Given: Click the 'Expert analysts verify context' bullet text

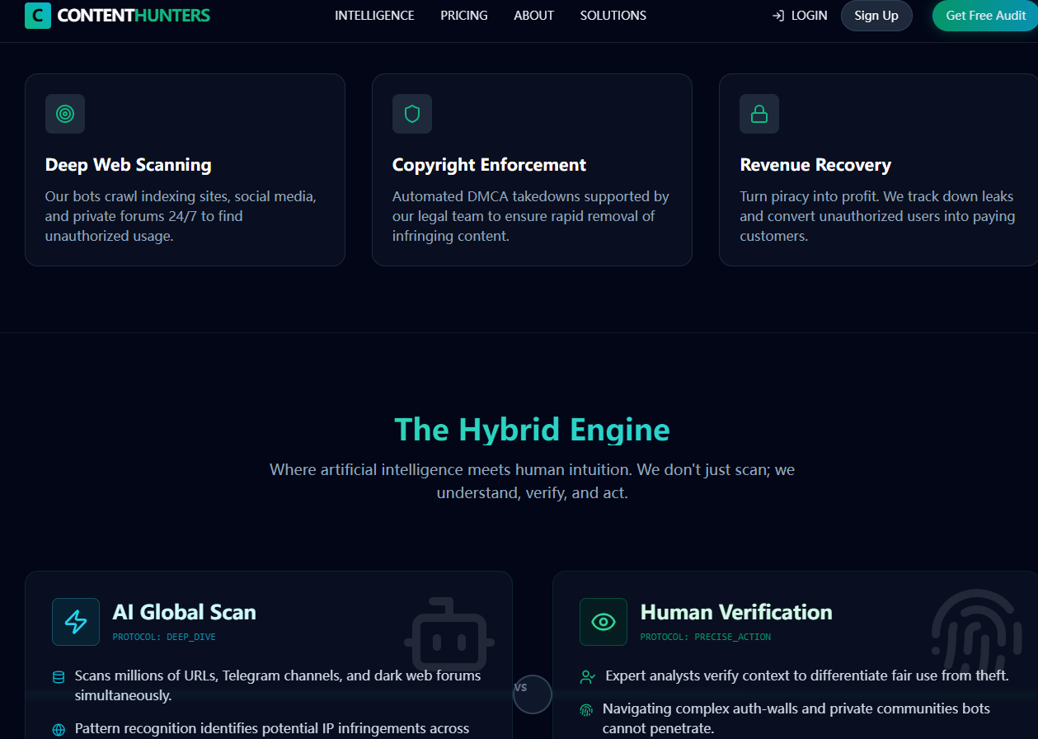Looking at the screenshot, I should tap(807, 675).
